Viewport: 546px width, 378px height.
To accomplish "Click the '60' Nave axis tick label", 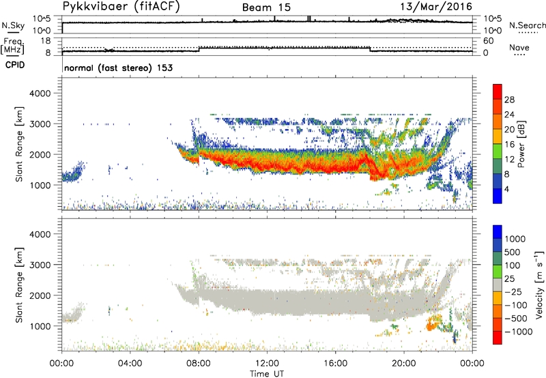I will [489, 41].
